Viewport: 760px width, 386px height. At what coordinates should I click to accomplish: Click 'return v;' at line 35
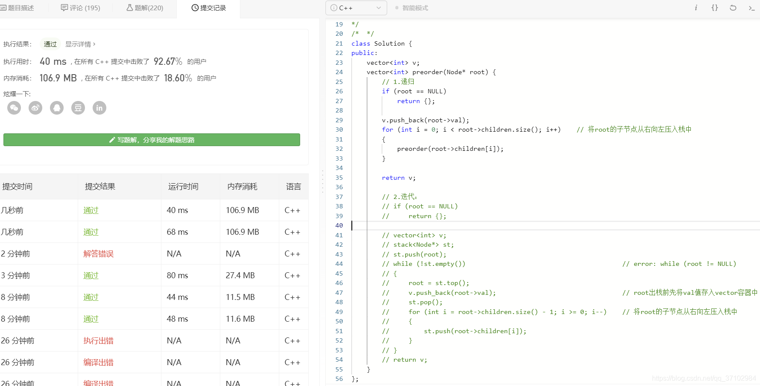point(398,178)
